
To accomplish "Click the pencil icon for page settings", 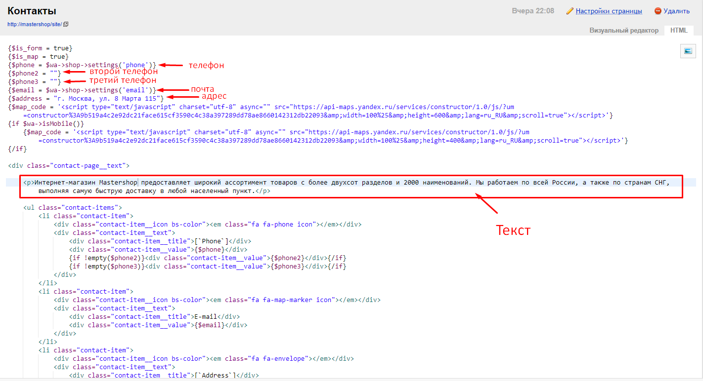I will (x=570, y=11).
